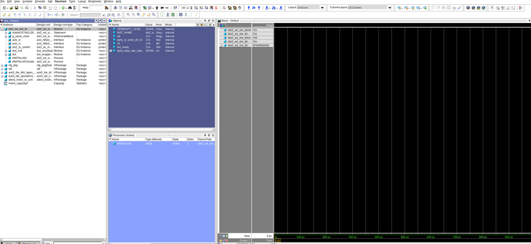The height and width of the screenshot is (244, 531).
Task: Click the Restart simulation icon
Action: 175,7
